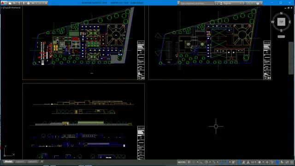295x166 pixels.
Task: Open the Sign In dropdown arrow
Action: pyautogui.click(x=241, y=3)
